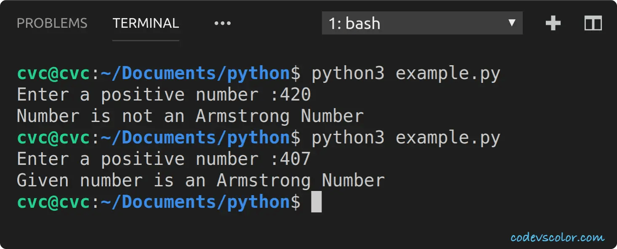Open the active terminal instance dropdown

pyautogui.click(x=421, y=23)
